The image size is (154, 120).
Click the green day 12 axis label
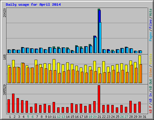pos(59,117)
